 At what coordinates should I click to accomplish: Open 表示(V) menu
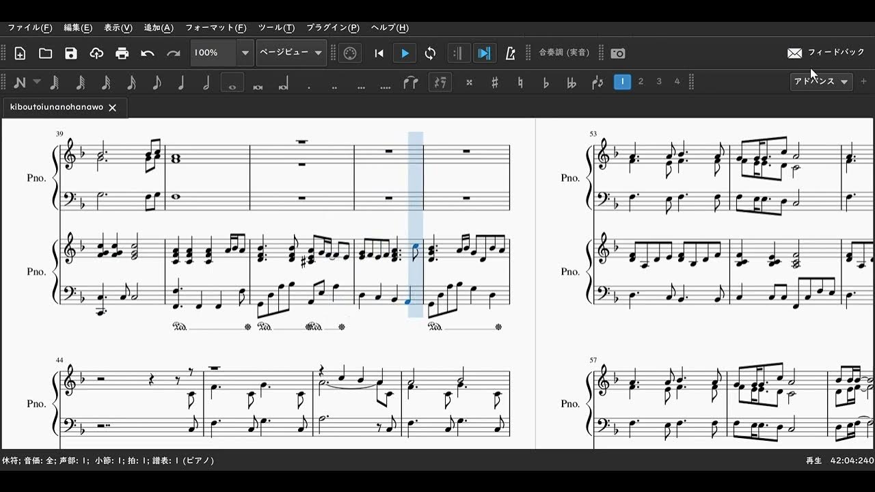coord(118,28)
